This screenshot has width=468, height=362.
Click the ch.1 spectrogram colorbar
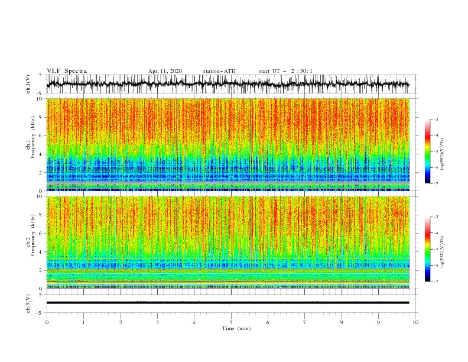click(427, 151)
